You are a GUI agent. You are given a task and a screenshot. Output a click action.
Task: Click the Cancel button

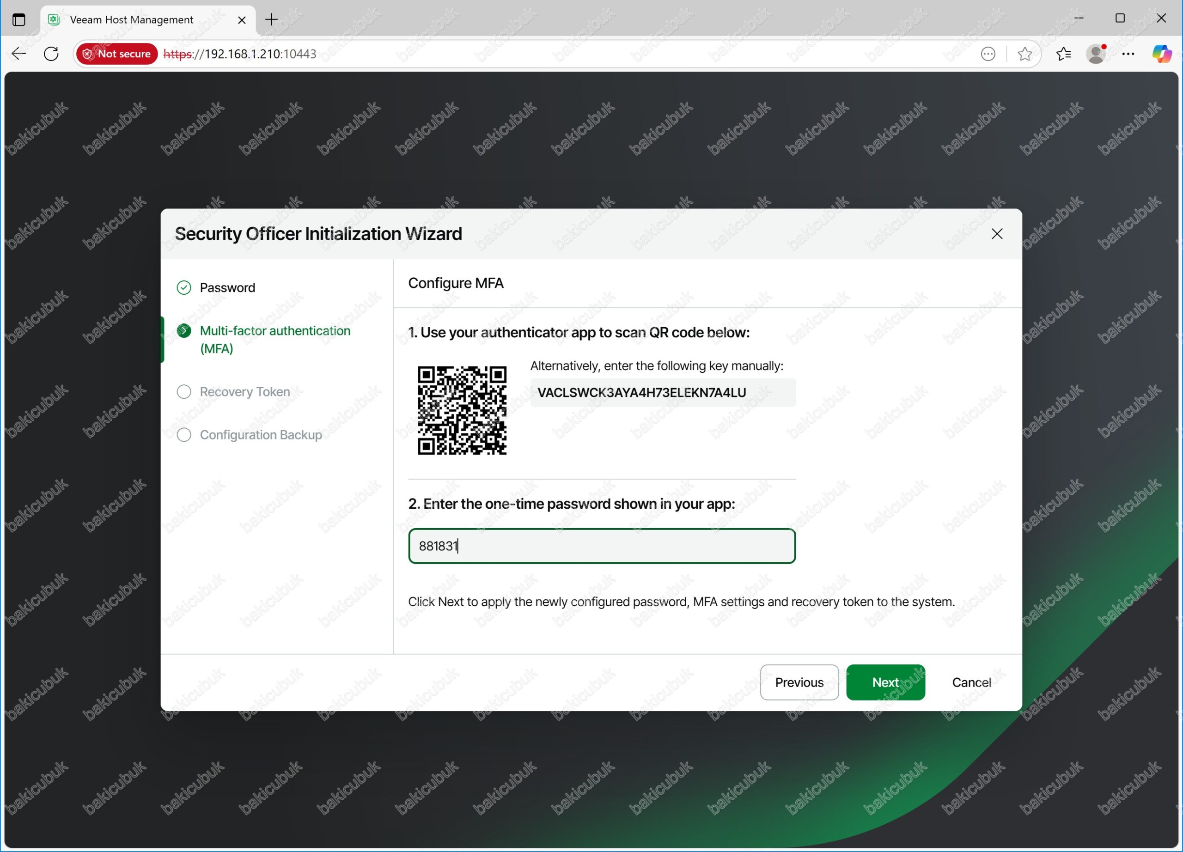[971, 682]
